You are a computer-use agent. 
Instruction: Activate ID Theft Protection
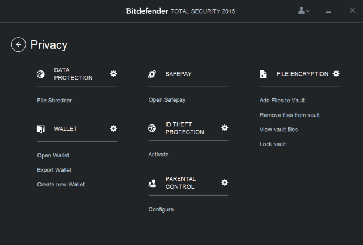[158, 155]
